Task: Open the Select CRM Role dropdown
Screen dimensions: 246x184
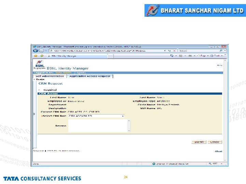Action: (96, 116)
